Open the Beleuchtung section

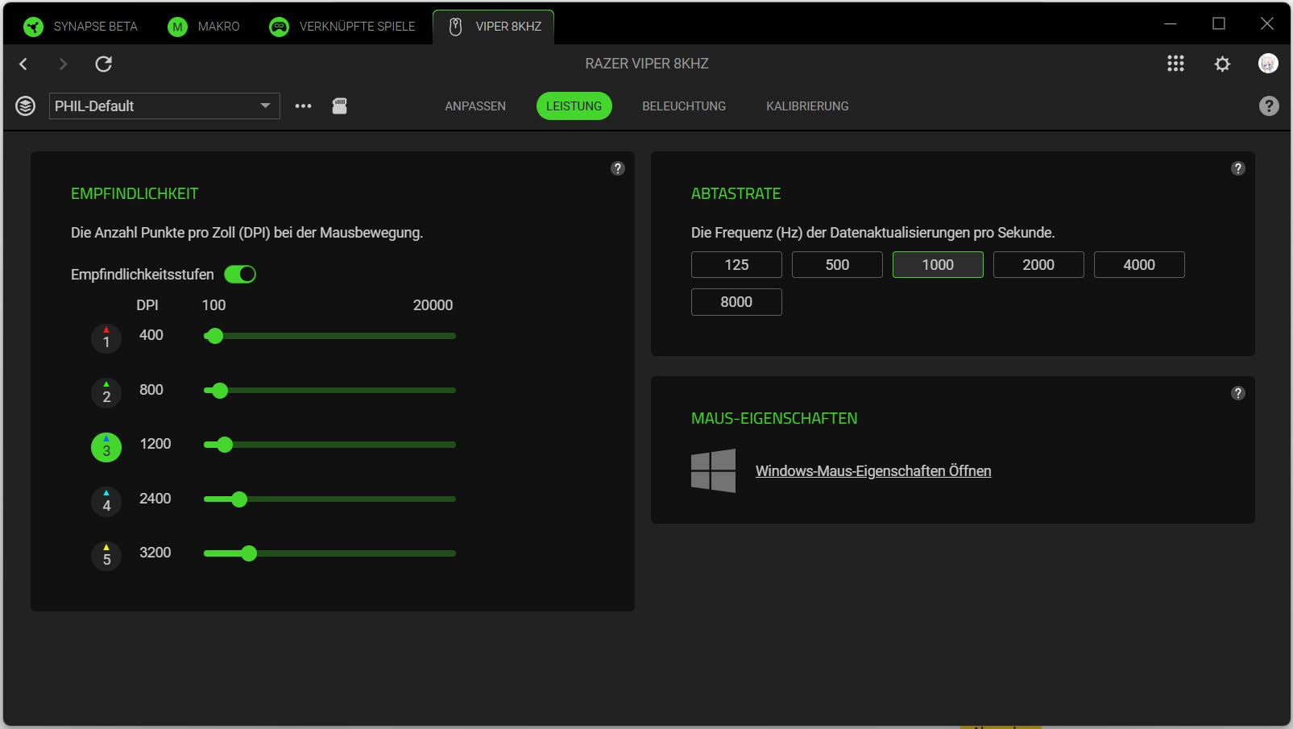click(684, 106)
